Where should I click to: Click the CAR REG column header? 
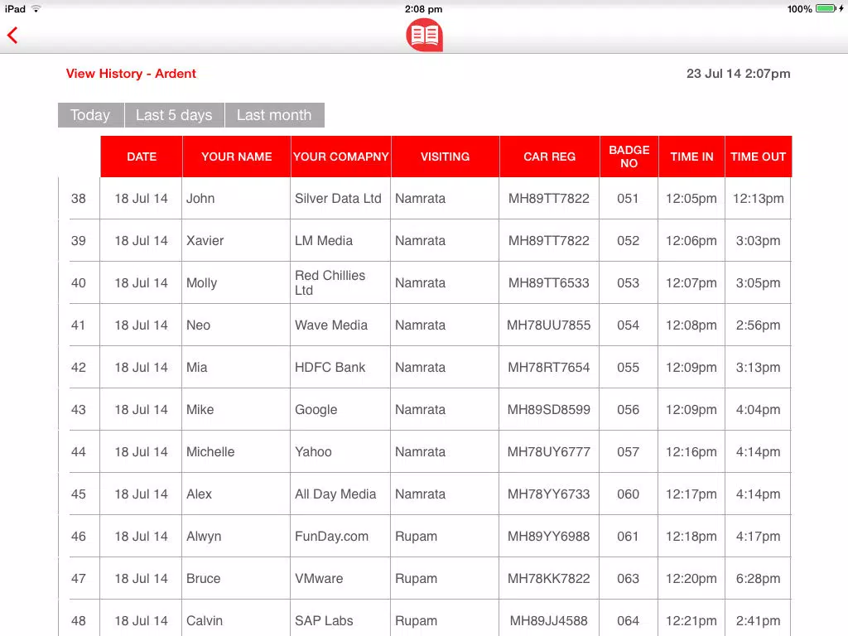click(550, 157)
